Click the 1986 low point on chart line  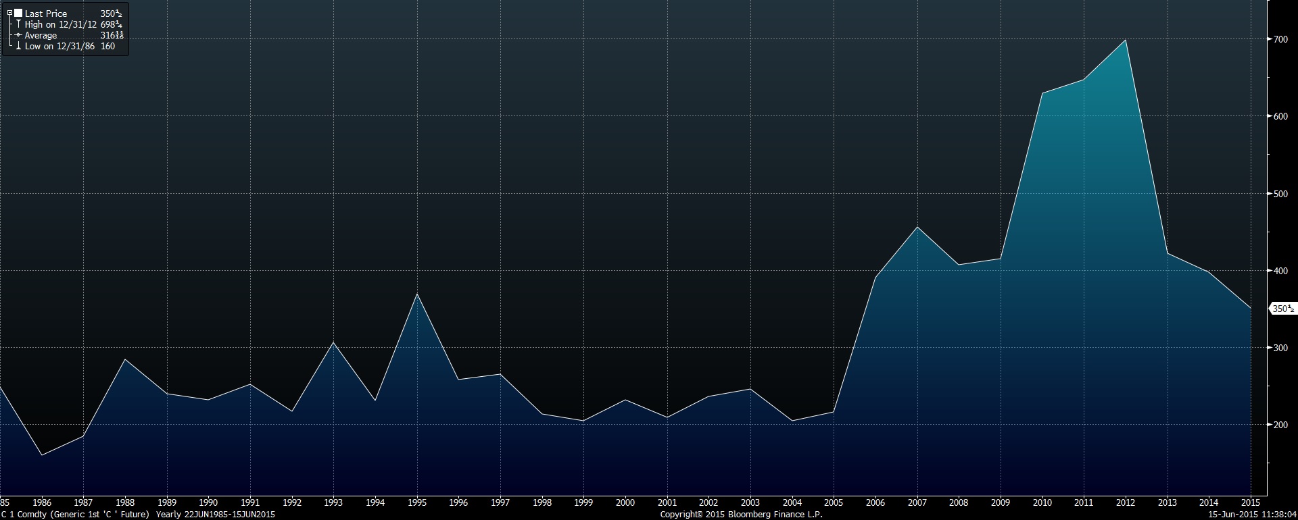(x=42, y=454)
